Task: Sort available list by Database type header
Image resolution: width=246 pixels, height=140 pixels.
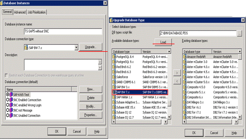Action: pyautogui.click(x=127, y=51)
